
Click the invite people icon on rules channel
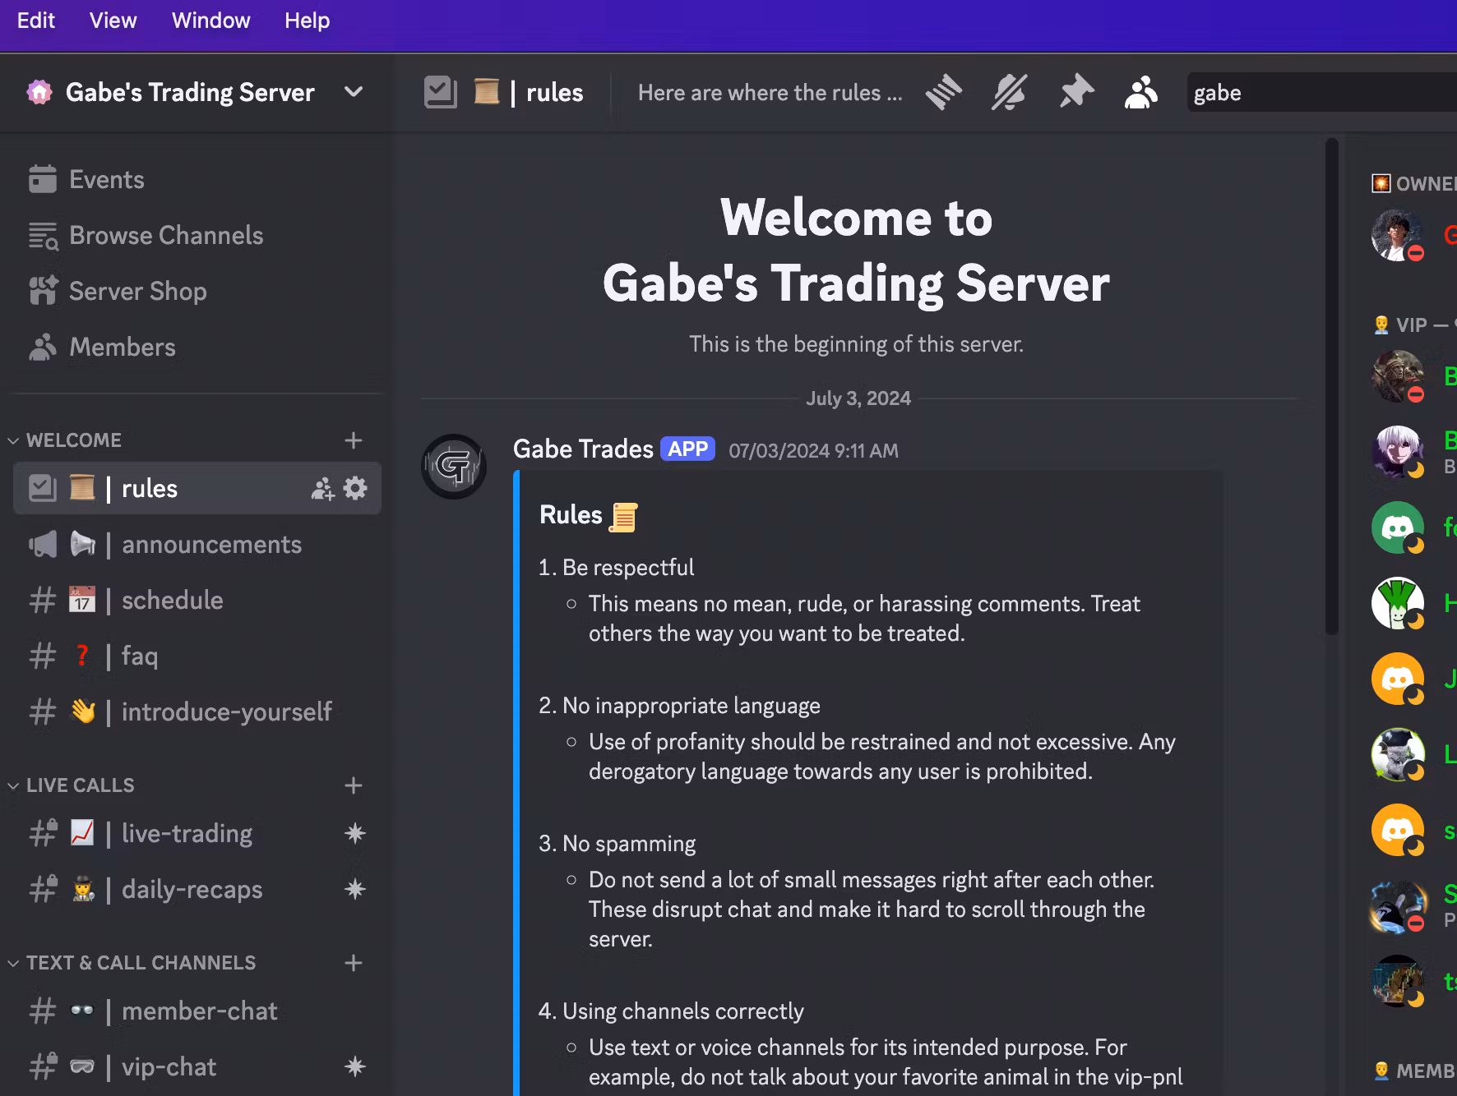pos(322,489)
